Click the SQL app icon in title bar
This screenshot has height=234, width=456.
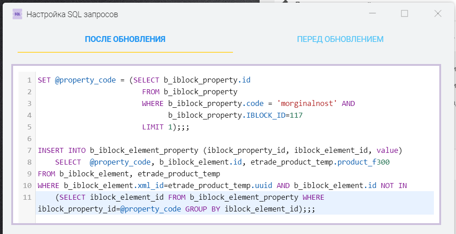[x=17, y=14]
